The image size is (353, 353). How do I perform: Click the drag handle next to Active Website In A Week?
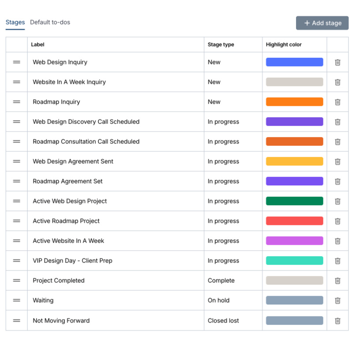tap(16, 241)
